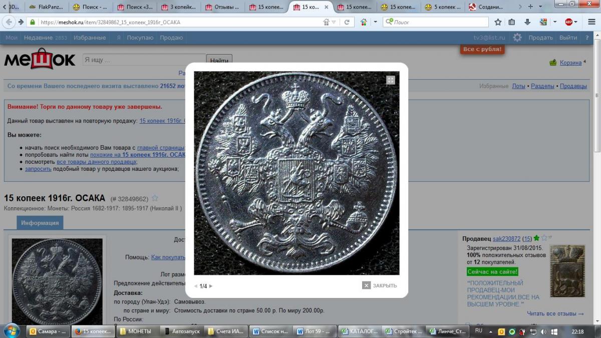
Task: Show the list of all tabs
Action: point(541,7)
